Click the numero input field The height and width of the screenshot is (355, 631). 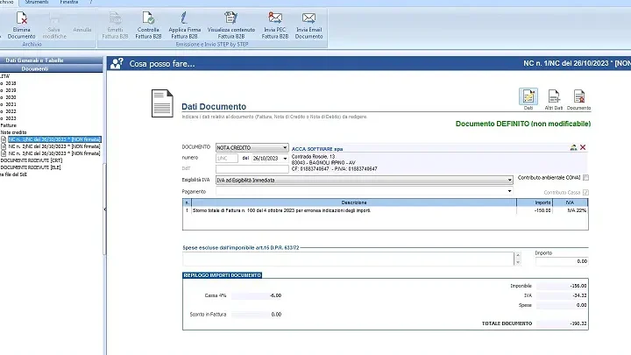[227, 159]
